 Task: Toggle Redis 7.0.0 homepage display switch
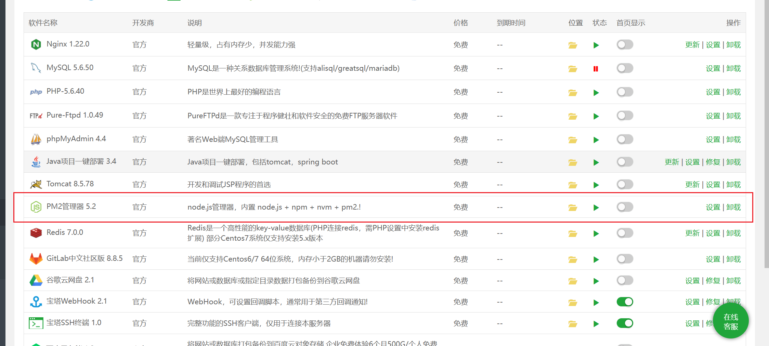(625, 233)
